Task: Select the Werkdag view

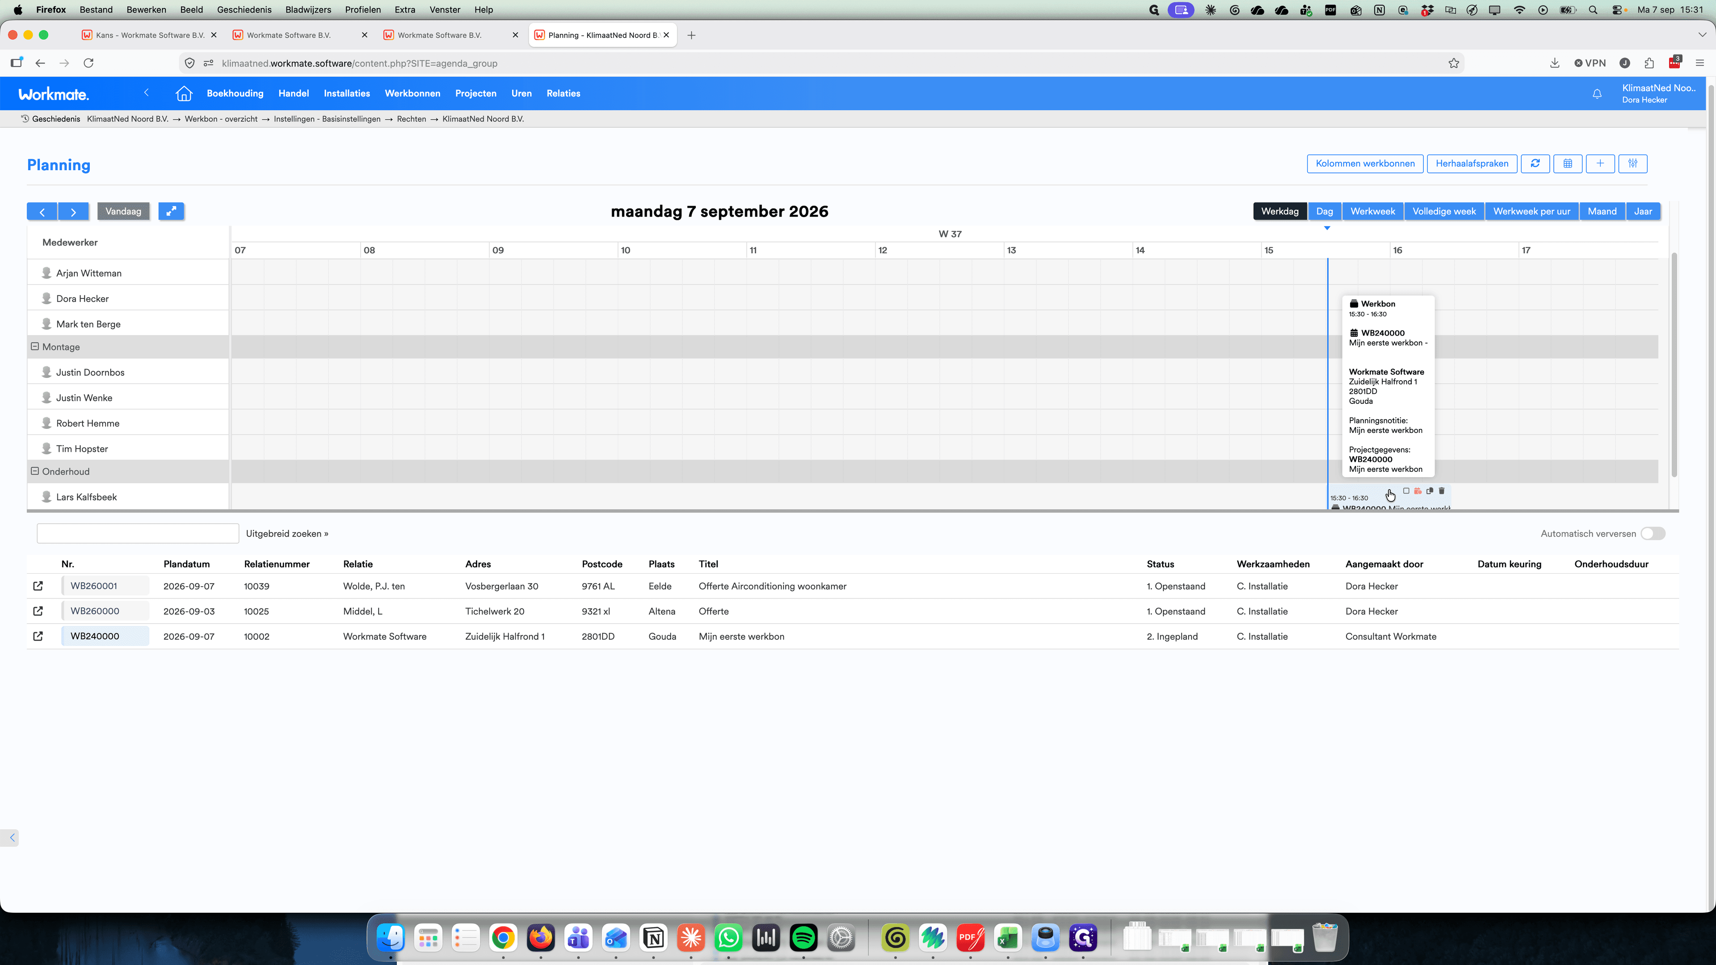Action: [1280, 211]
